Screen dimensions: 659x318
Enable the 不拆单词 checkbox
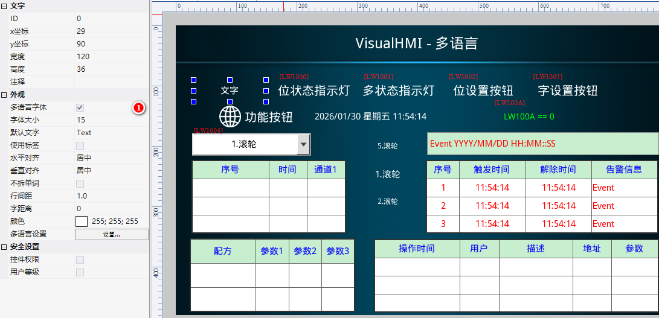(x=80, y=183)
